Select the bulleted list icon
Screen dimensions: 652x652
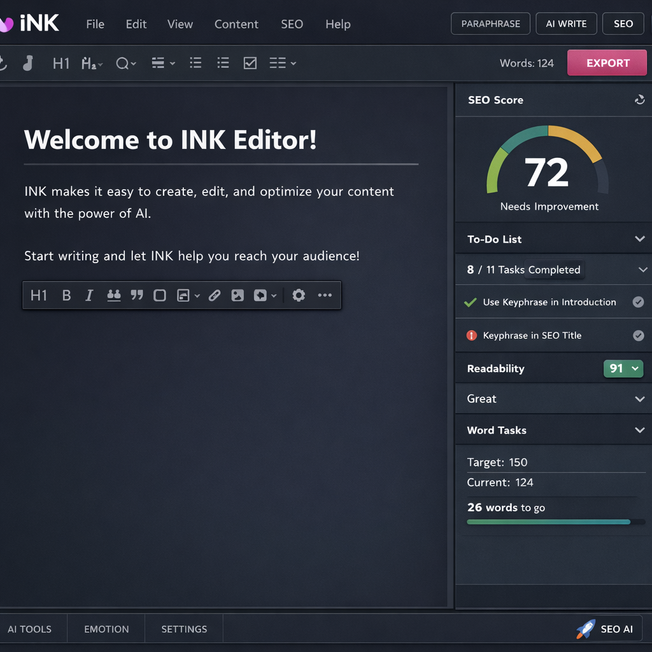[x=195, y=63]
